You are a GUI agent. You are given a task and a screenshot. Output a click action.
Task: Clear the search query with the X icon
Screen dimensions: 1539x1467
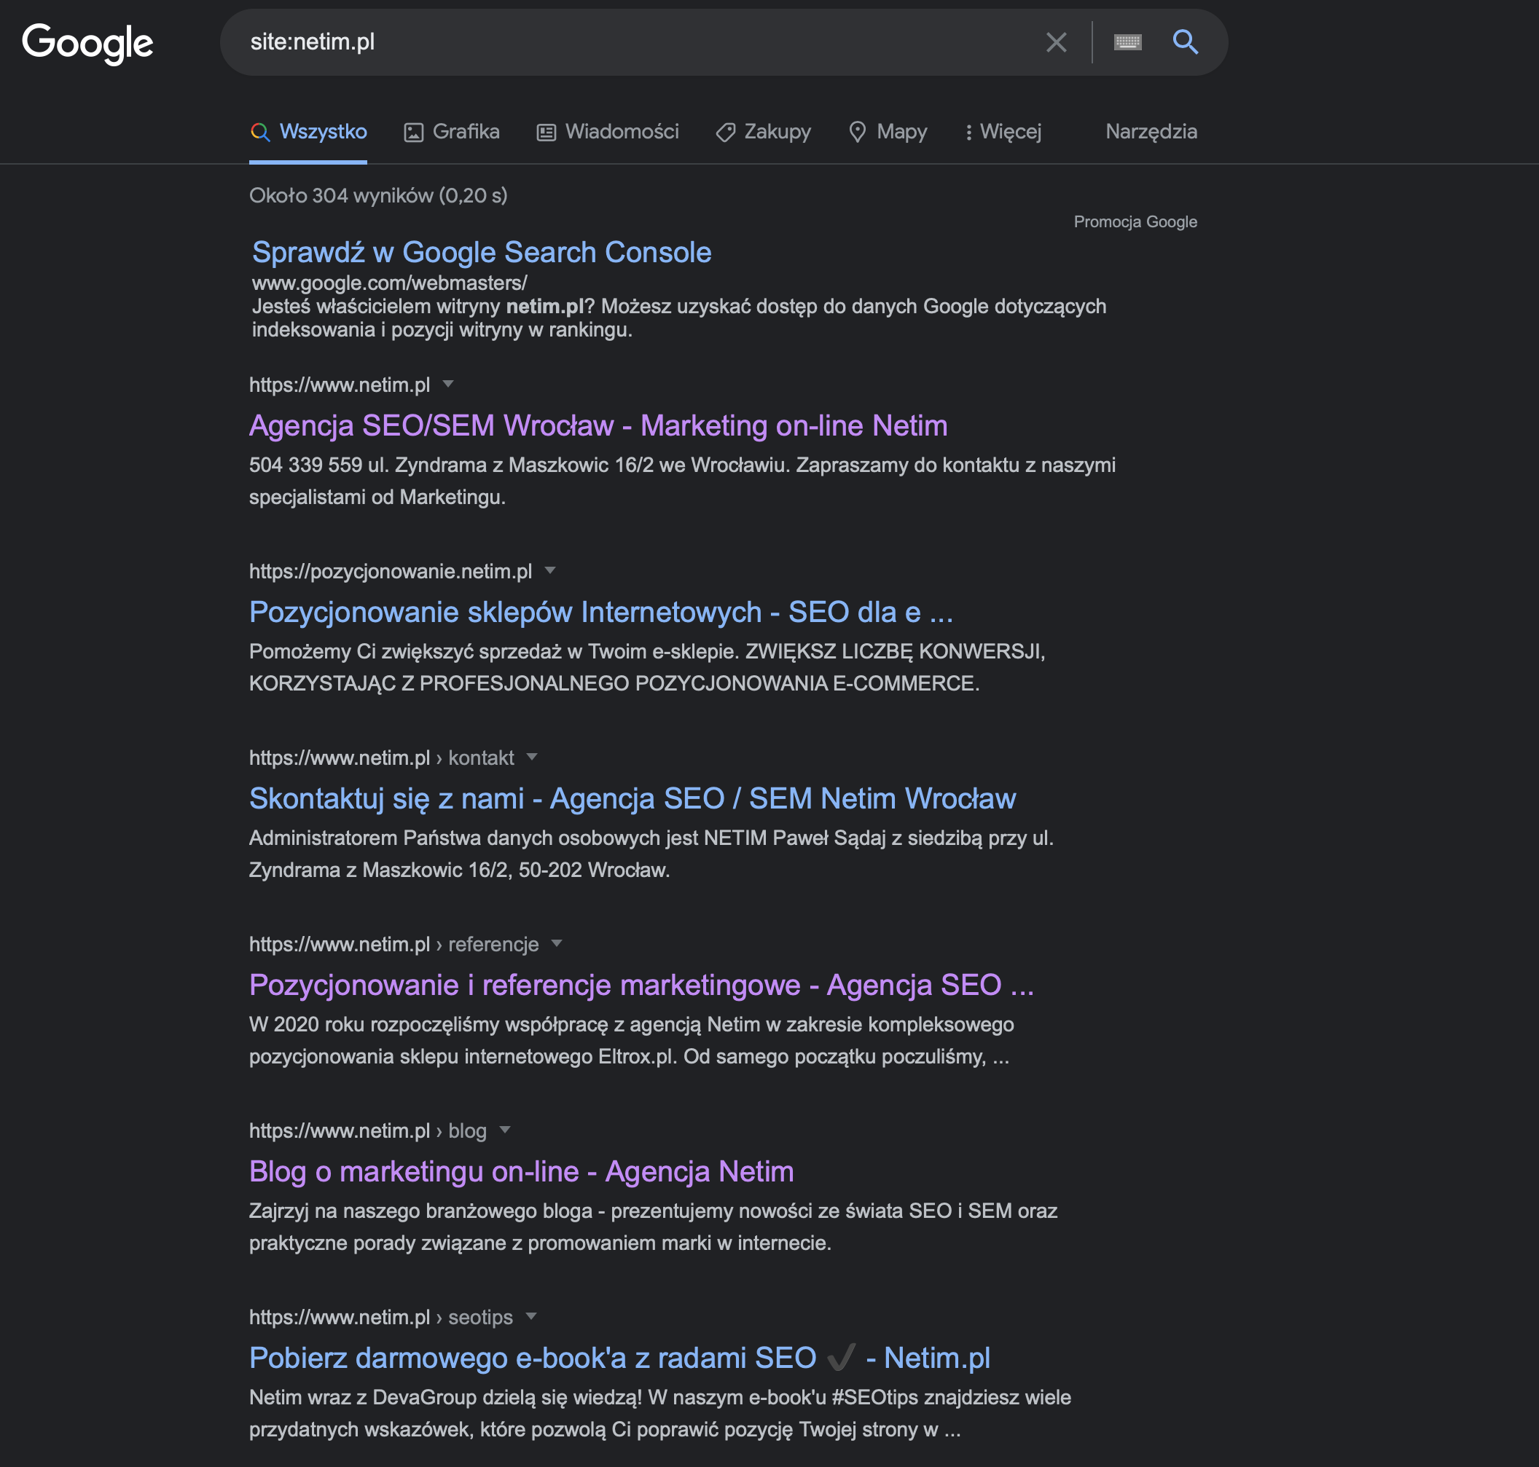(1057, 42)
